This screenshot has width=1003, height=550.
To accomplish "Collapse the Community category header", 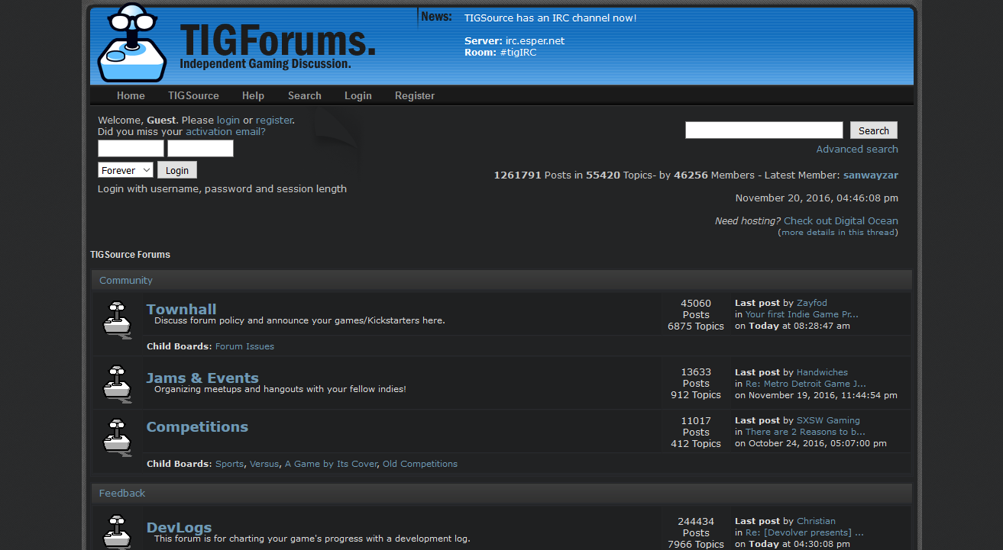I will (126, 281).
